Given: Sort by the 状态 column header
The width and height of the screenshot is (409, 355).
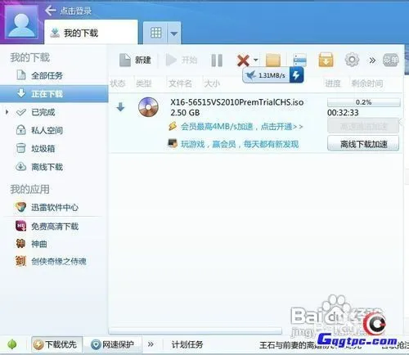Looking at the screenshot, I should pyautogui.click(x=117, y=83).
